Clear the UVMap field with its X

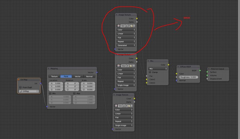coord(37,91)
